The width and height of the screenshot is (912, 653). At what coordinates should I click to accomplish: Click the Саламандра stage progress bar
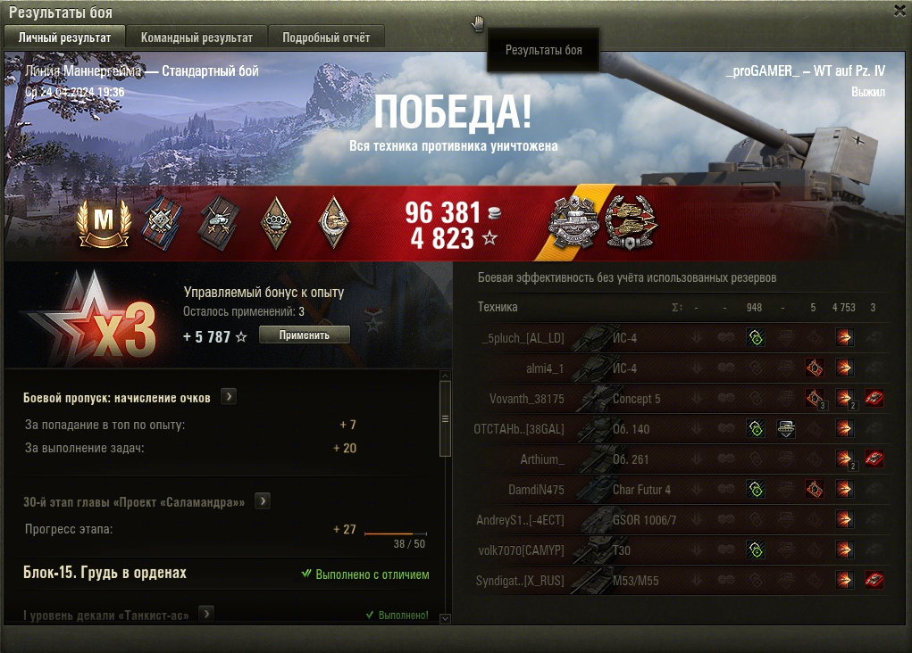pyautogui.click(x=396, y=533)
